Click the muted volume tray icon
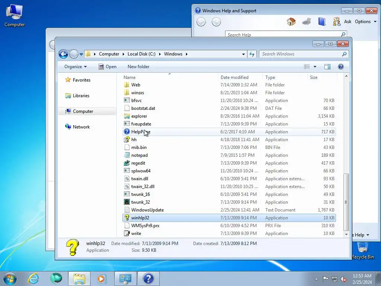 coord(343,279)
